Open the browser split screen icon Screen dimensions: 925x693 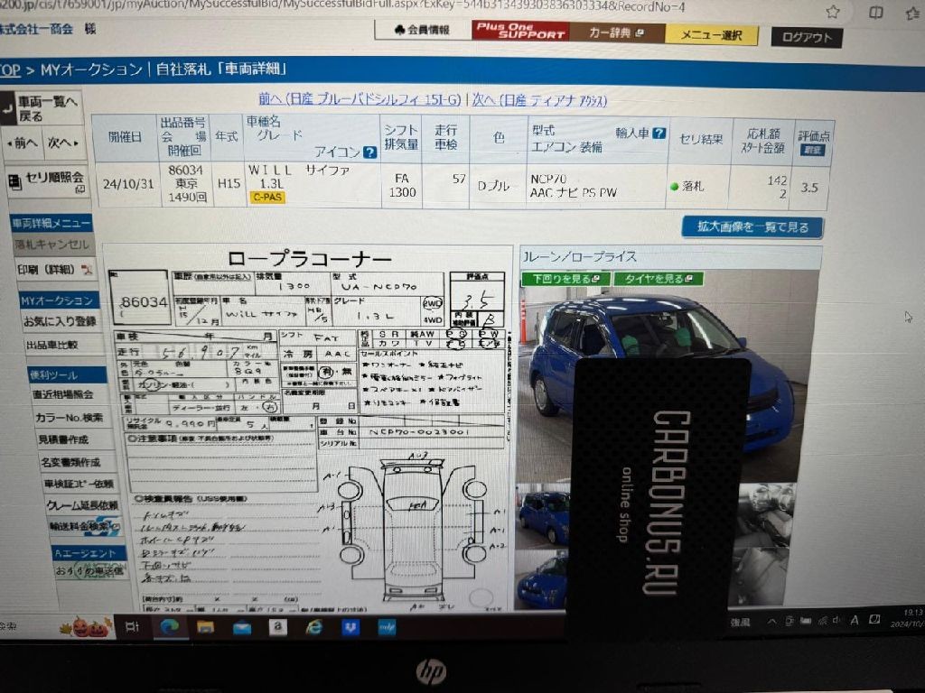(x=876, y=12)
